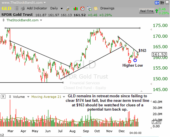170x137 pixels.
Task: Open the yellow notes icon
Action: [x=96, y=9]
